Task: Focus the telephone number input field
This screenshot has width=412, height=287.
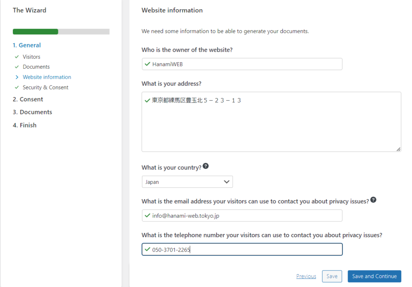Action: (x=249, y=250)
